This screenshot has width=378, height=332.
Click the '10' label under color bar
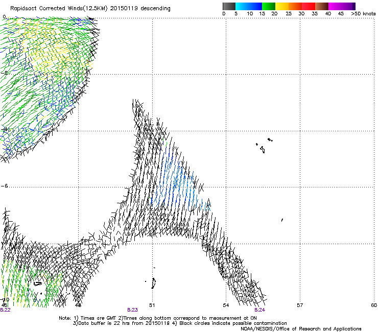pyautogui.click(x=250, y=14)
